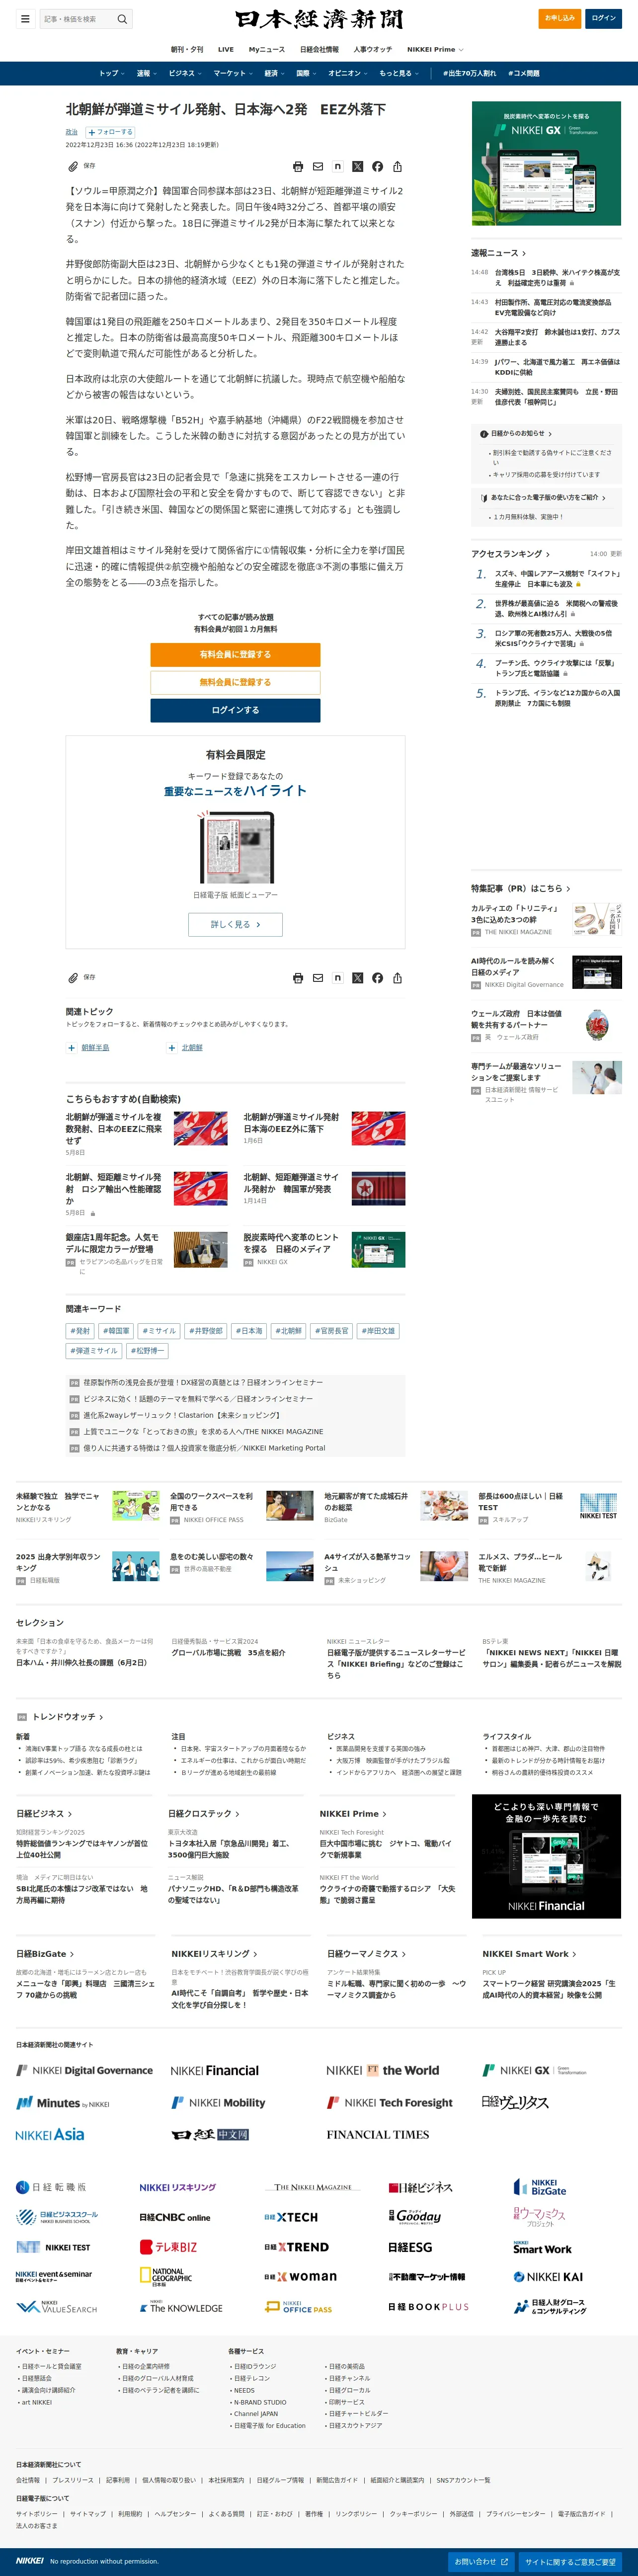Click the 無料会員に登録する button
638x2576 pixels.
(x=235, y=682)
